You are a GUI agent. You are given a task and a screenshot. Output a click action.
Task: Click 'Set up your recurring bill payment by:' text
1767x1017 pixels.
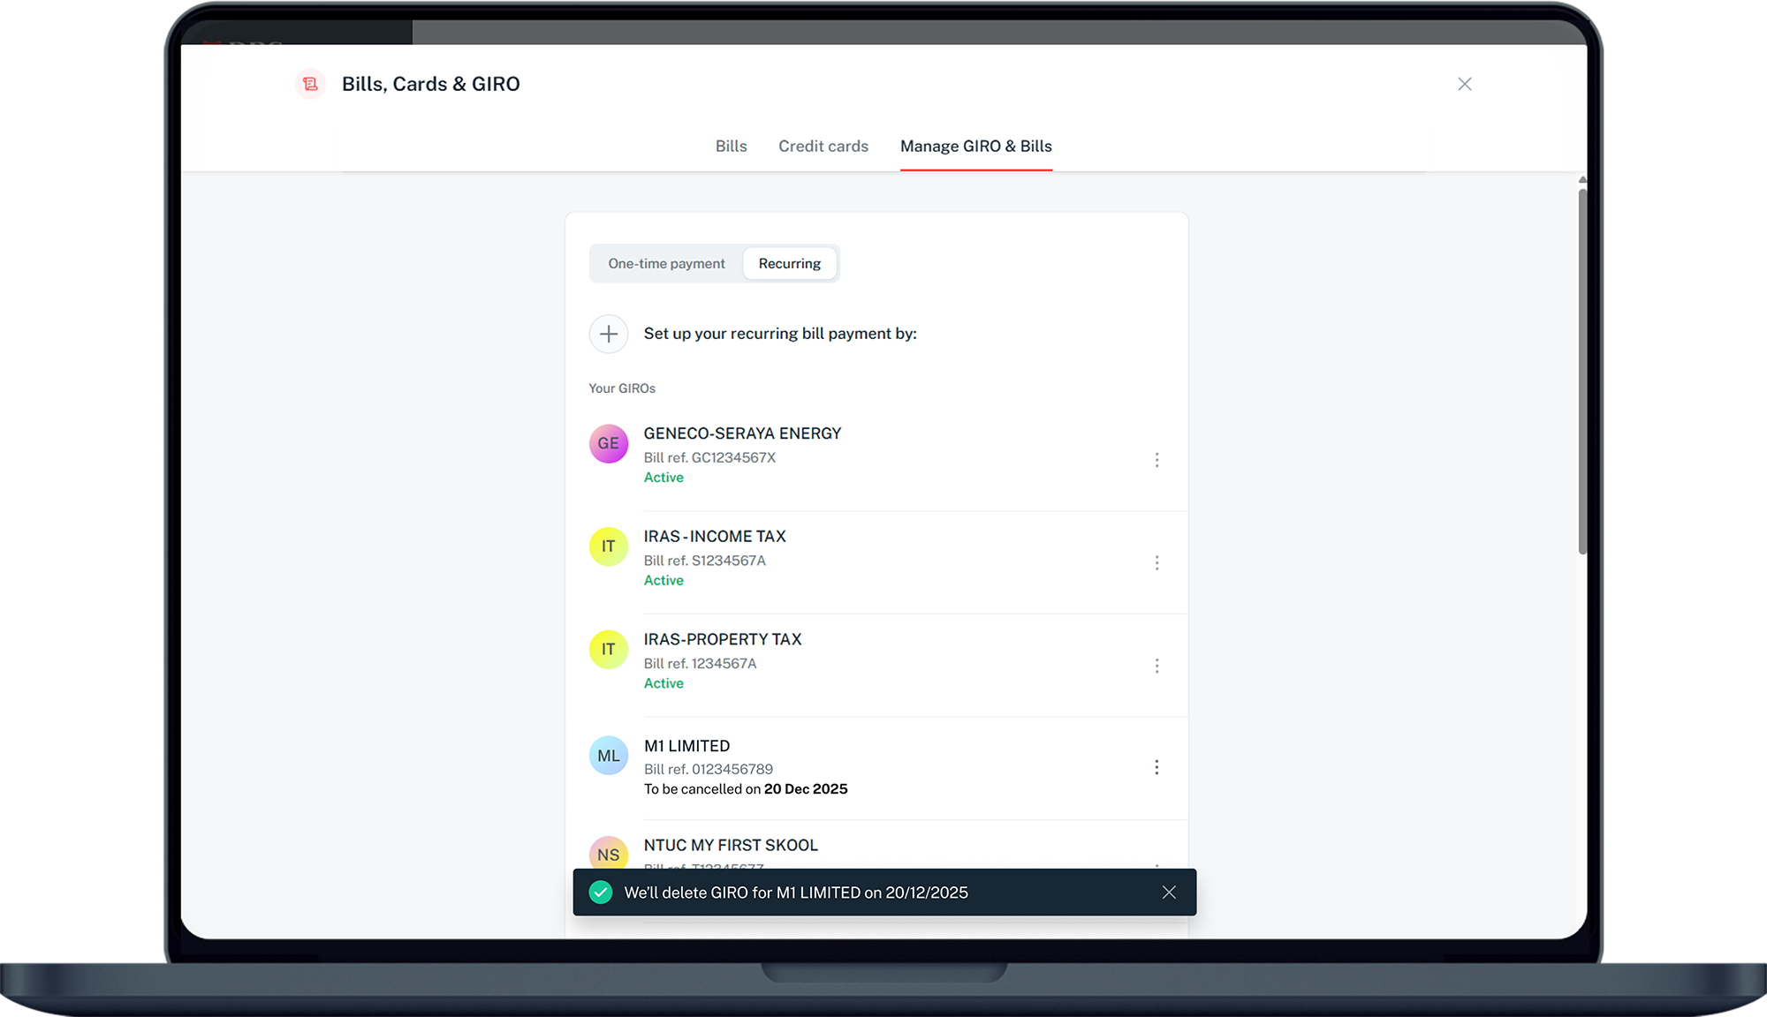click(x=780, y=334)
